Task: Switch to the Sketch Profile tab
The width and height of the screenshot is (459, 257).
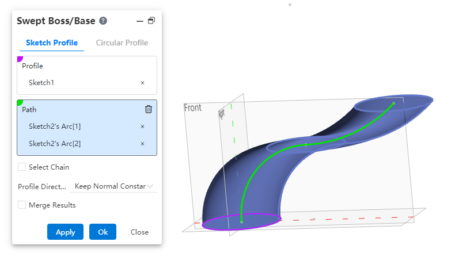Action: coord(52,43)
